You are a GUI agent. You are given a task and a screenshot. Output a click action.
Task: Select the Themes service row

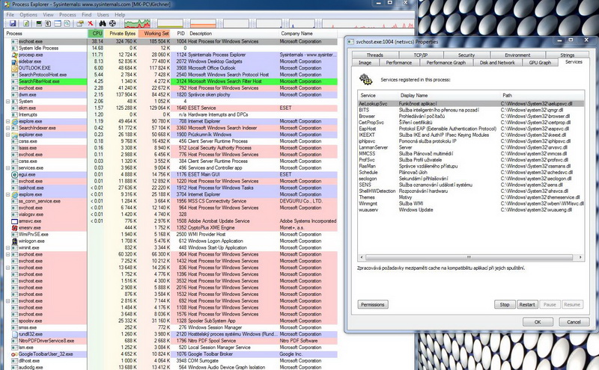point(471,197)
